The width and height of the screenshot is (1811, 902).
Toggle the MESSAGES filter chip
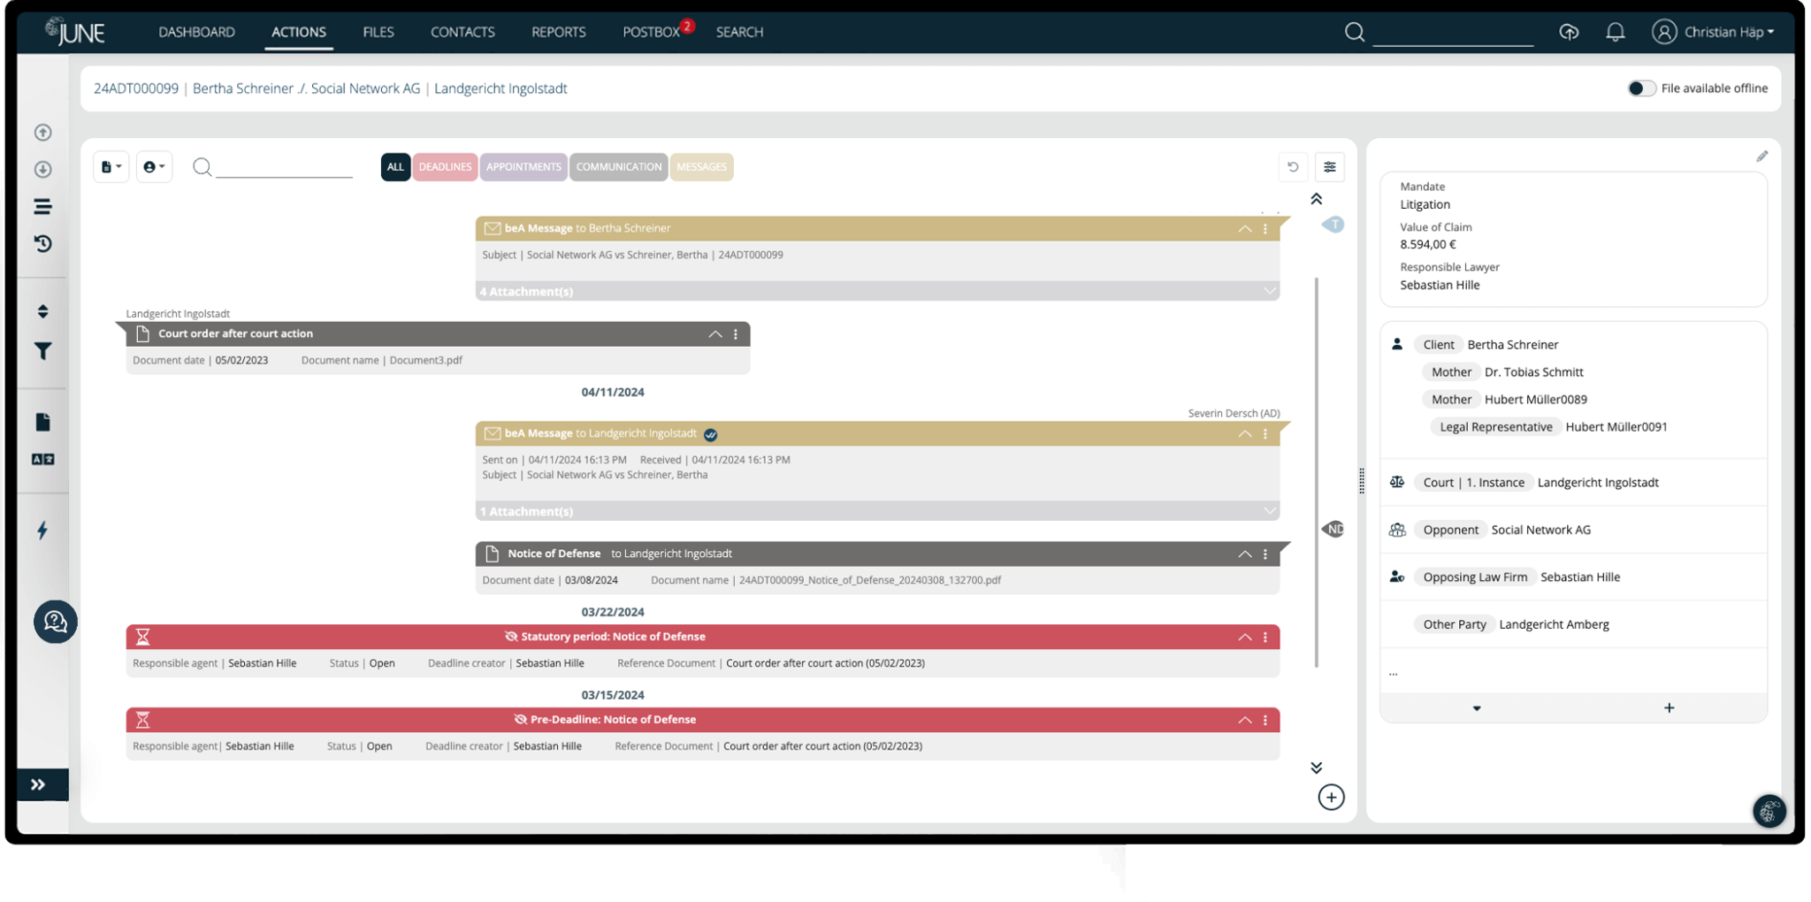[701, 166]
